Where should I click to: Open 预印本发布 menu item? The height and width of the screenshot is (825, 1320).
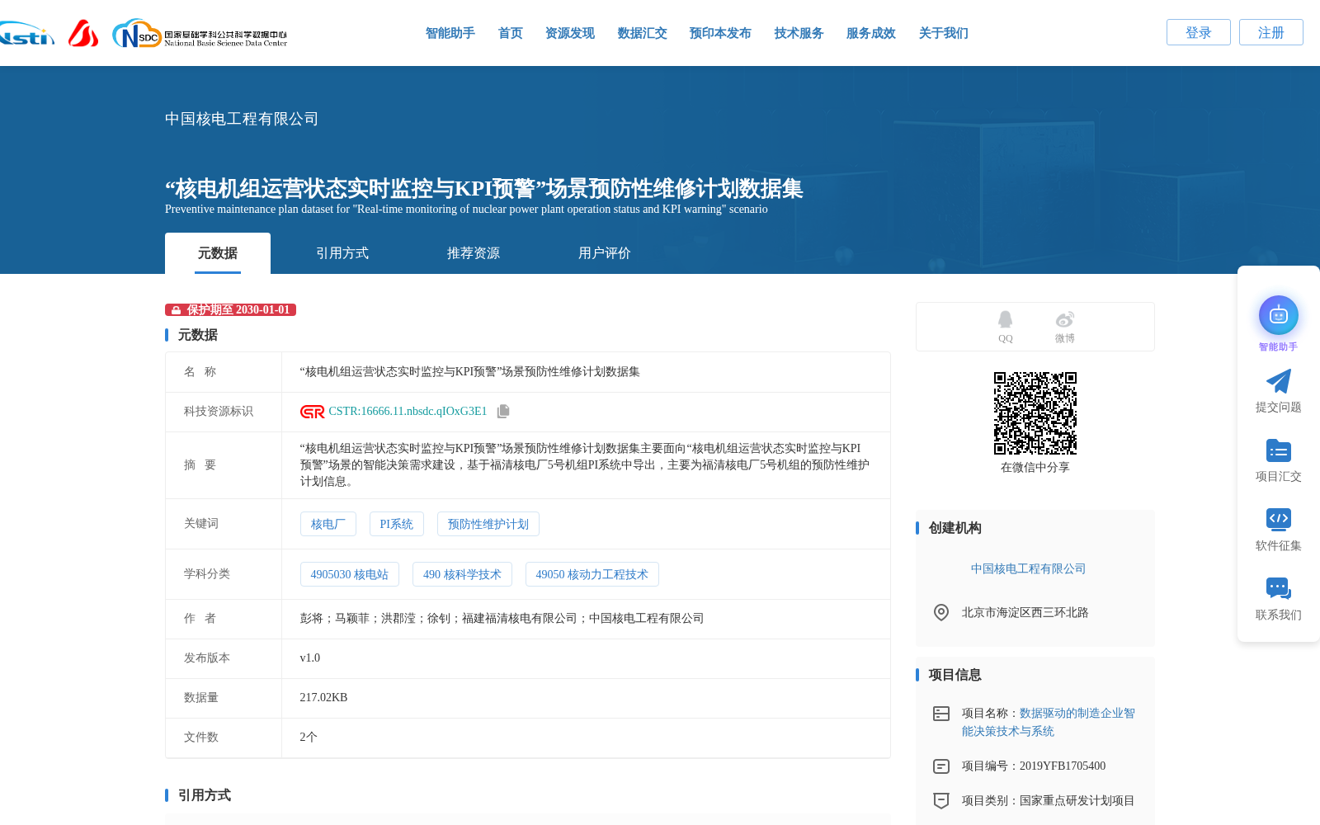[x=720, y=33]
